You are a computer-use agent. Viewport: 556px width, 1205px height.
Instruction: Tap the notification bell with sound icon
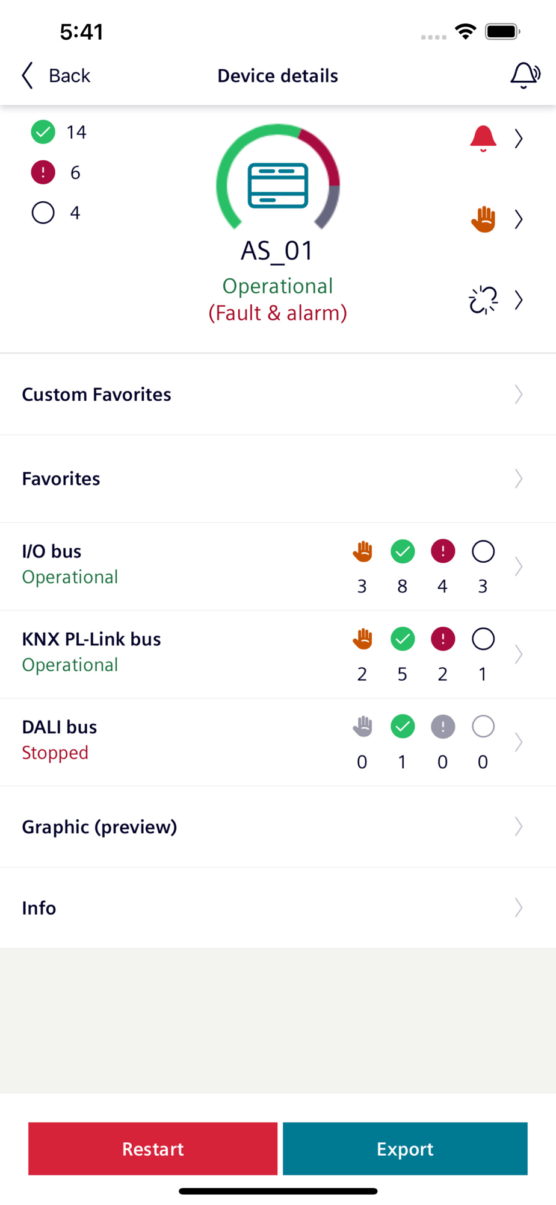pos(525,75)
